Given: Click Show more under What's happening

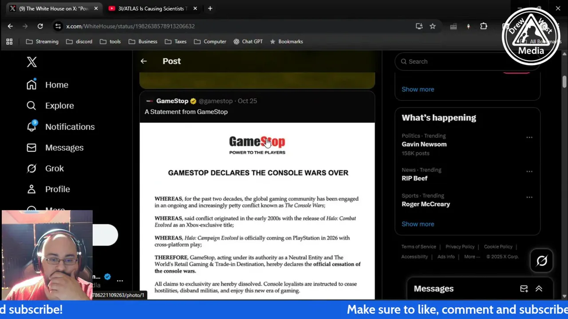Looking at the screenshot, I should 418,224.
